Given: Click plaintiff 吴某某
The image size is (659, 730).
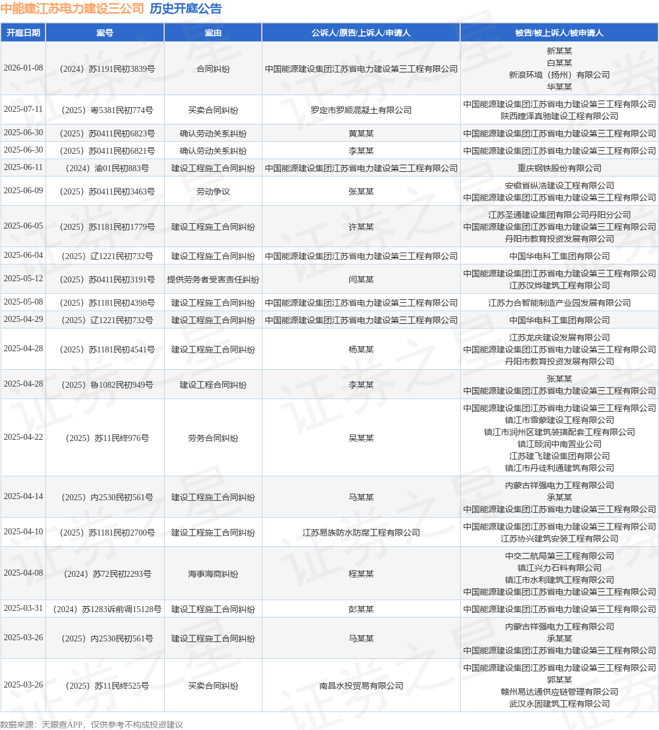Looking at the screenshot, I should point(361,438).
